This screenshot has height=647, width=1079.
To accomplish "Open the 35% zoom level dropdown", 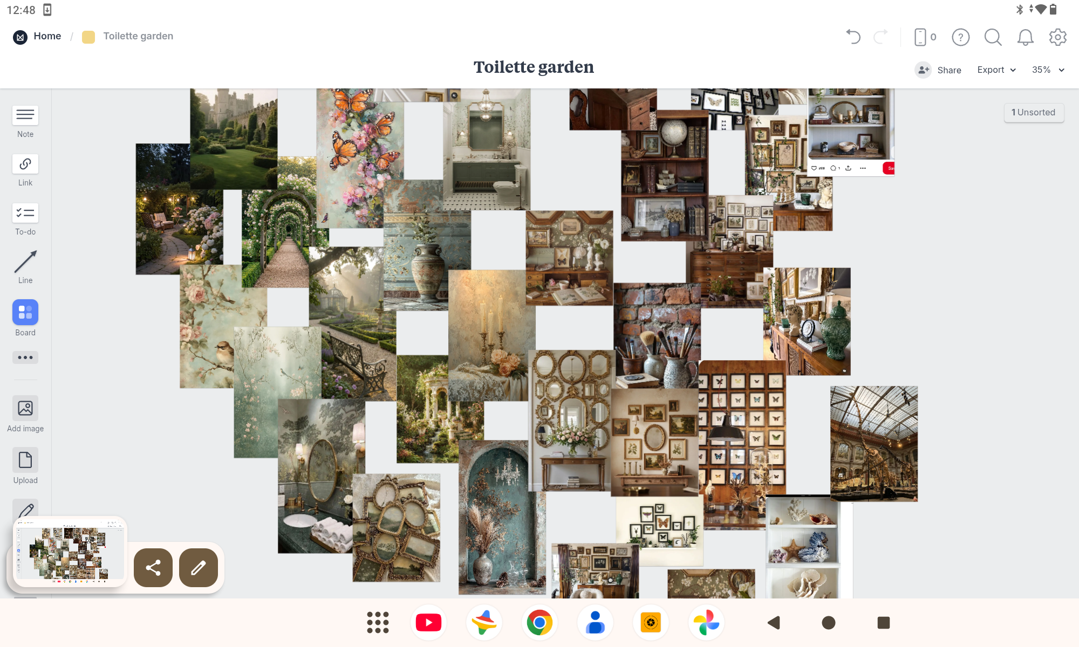I will [x=1048, y=70].
